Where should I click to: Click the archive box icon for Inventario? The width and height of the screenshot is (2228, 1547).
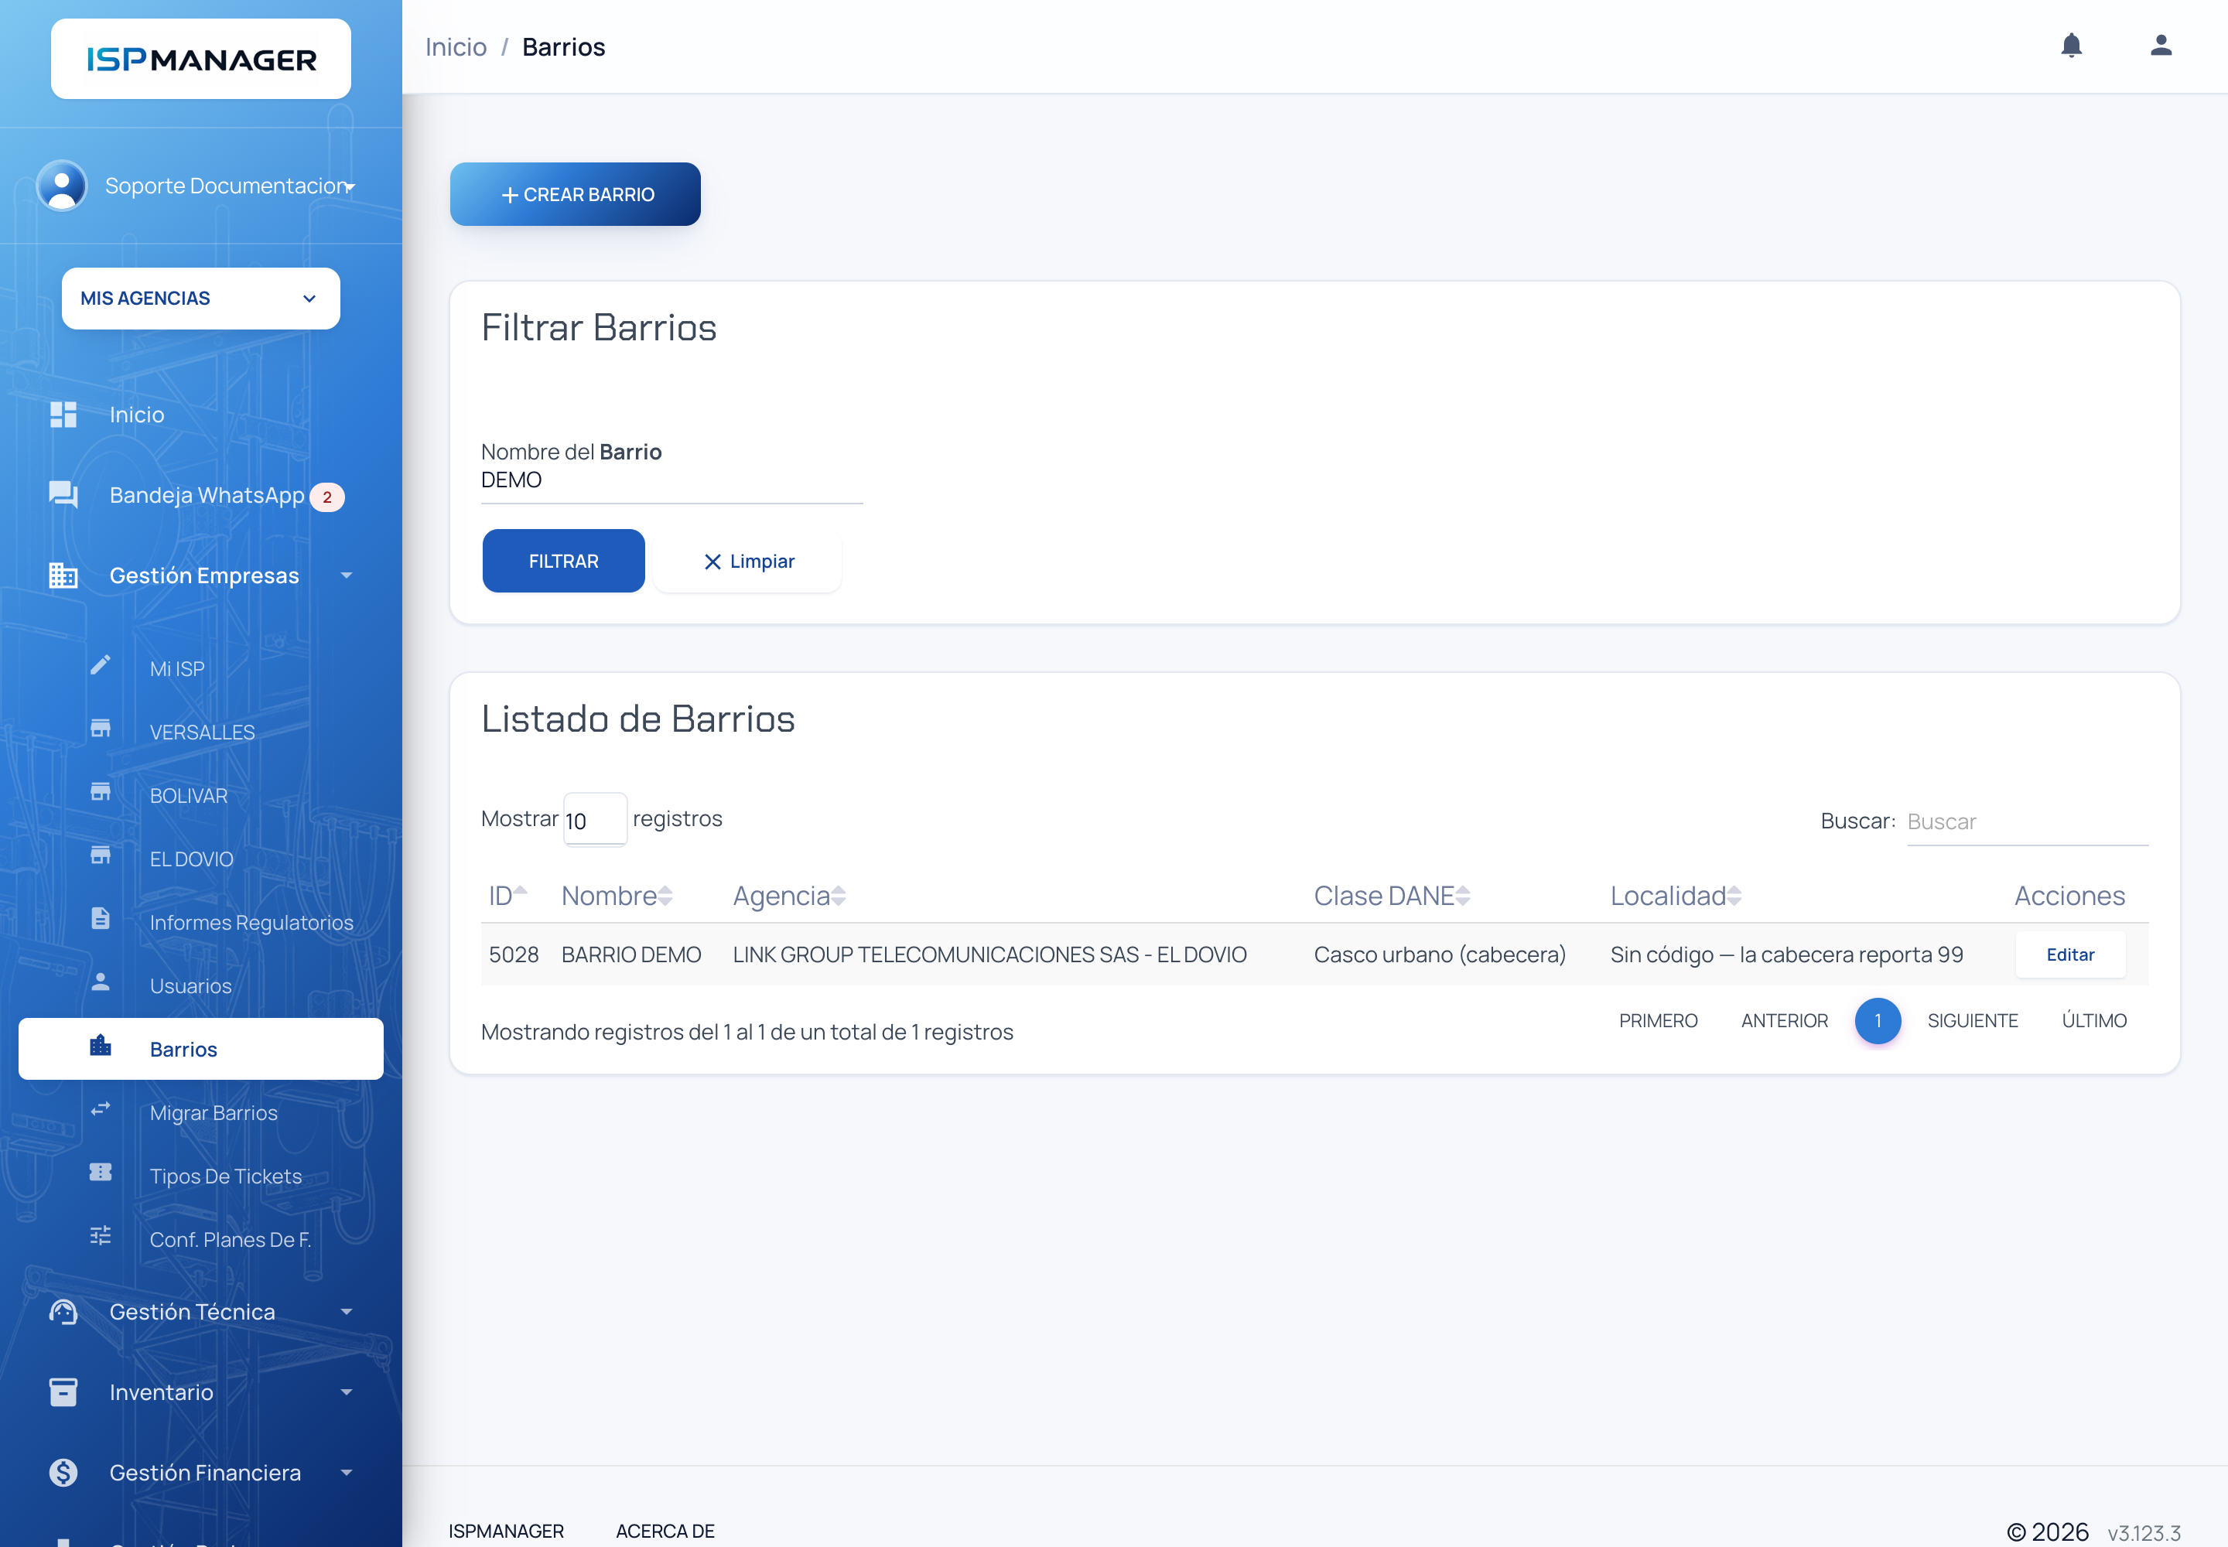tap(63, 1393)
